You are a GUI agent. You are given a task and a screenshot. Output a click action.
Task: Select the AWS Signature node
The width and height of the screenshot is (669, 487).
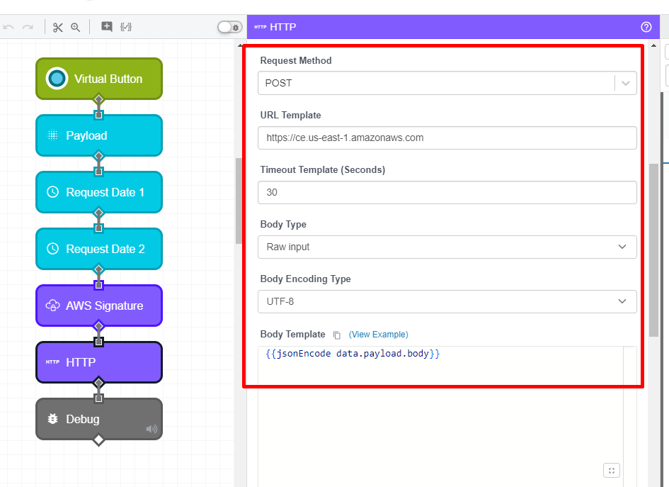pyautogui.click(x=99, y=306)
